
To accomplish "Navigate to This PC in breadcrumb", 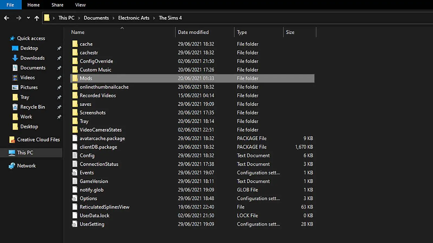I will point(66,18).
